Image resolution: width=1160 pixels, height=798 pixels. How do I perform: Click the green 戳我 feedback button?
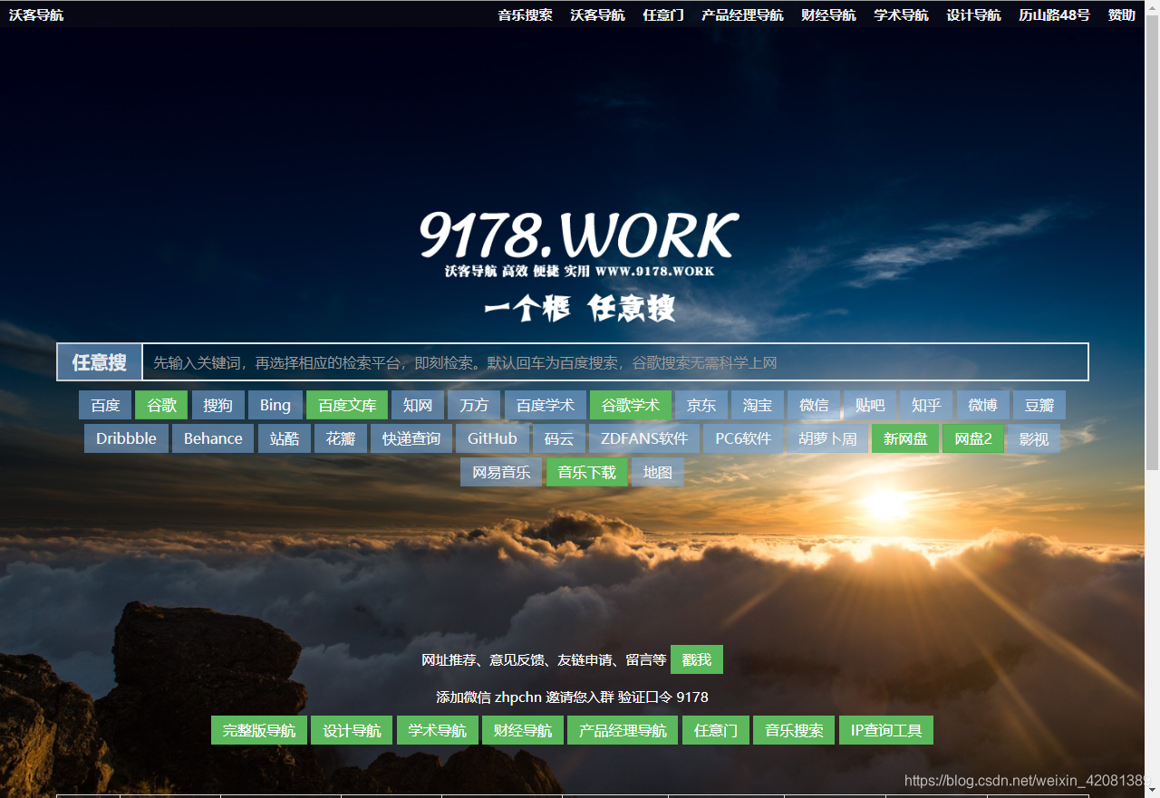click(x=696, y=659)
